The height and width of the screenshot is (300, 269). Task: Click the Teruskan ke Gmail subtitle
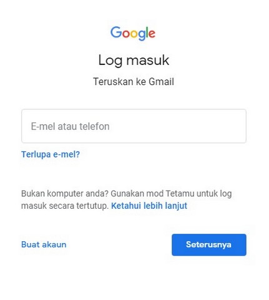click(x=134, y=81)
